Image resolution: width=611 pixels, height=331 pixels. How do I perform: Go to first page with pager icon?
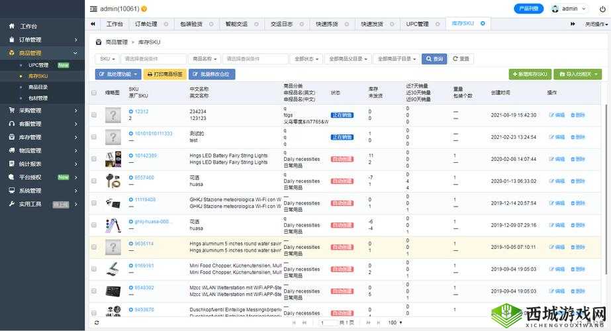pyautogui.click(x=294, y=322)
